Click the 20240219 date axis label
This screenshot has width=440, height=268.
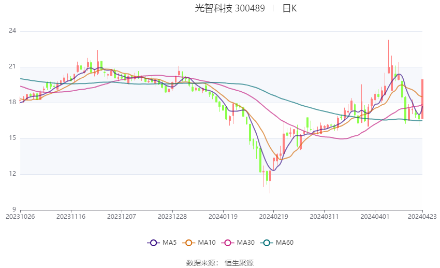click(274, 217)
